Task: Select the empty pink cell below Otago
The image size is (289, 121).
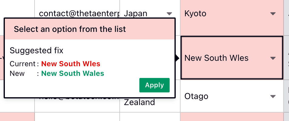Action: (232, 117)
